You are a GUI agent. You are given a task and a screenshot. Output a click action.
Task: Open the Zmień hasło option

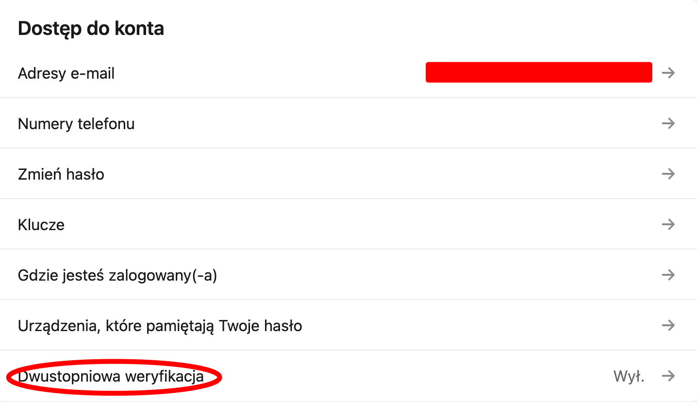61,174
